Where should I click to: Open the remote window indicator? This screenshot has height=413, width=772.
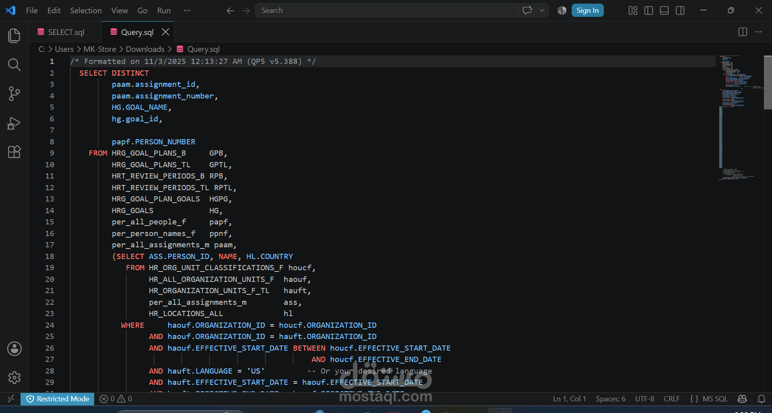click(x=11, y=399)
